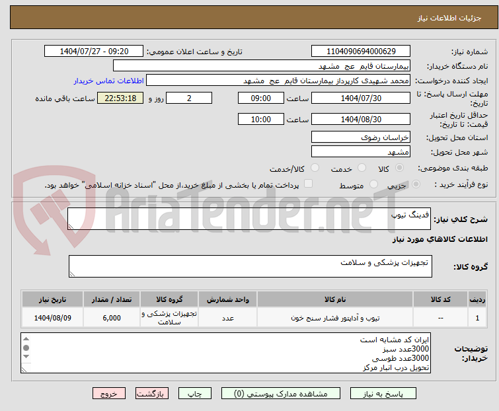This screenshot has width=499, height=411.
Task: Select the جزیی purchase type radio
Action: click(x=416, y=184)
